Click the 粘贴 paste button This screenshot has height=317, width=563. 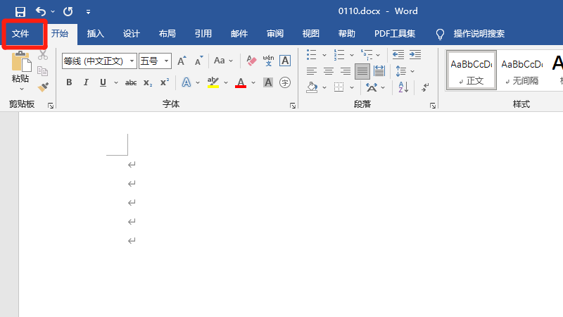20,68
